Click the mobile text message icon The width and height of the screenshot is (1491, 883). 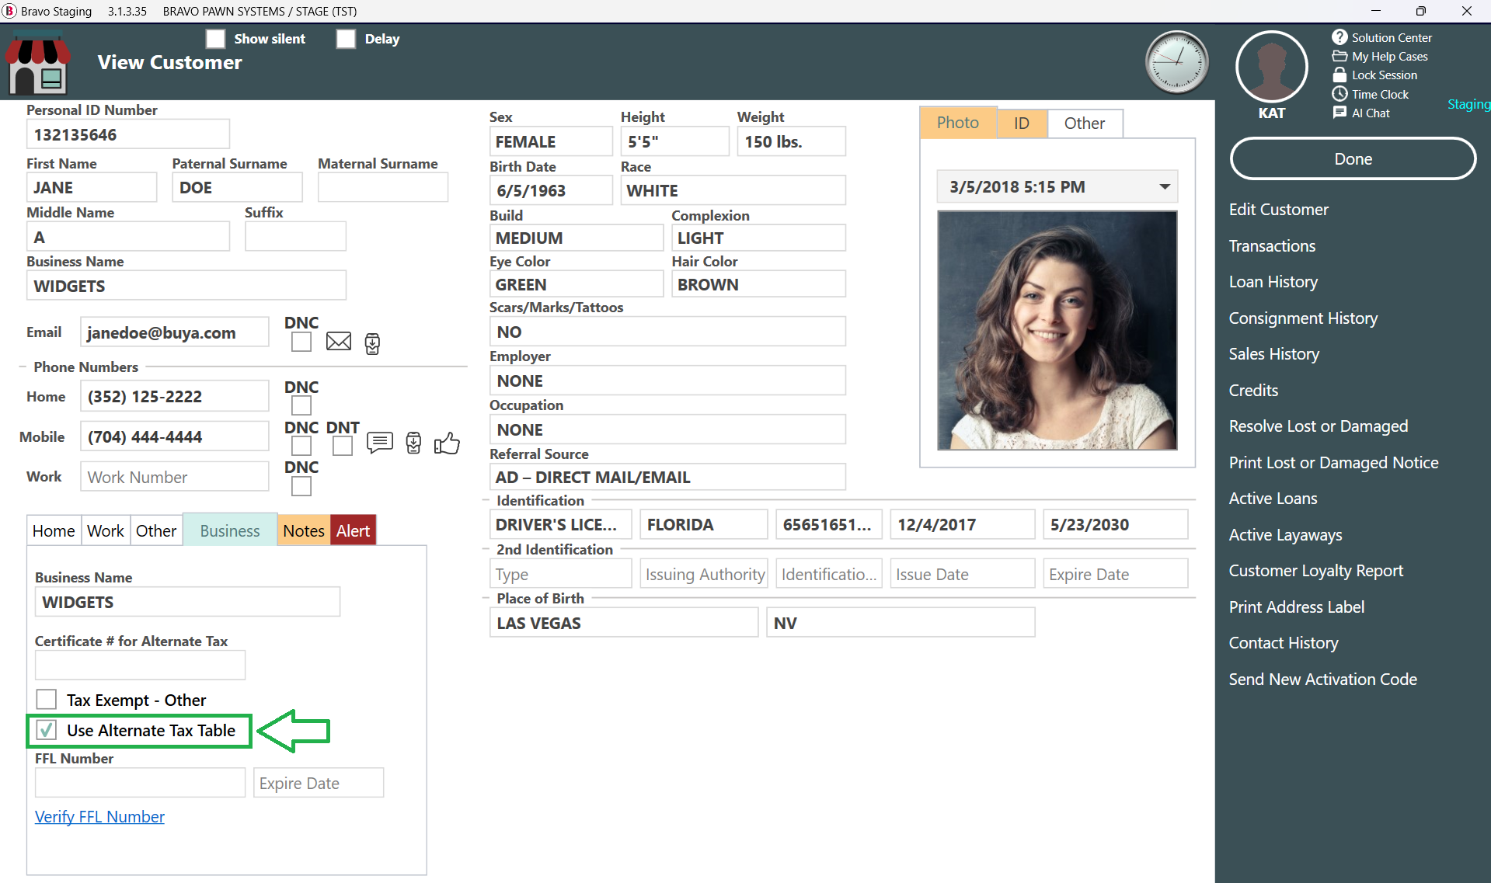(x=380, y=443)
